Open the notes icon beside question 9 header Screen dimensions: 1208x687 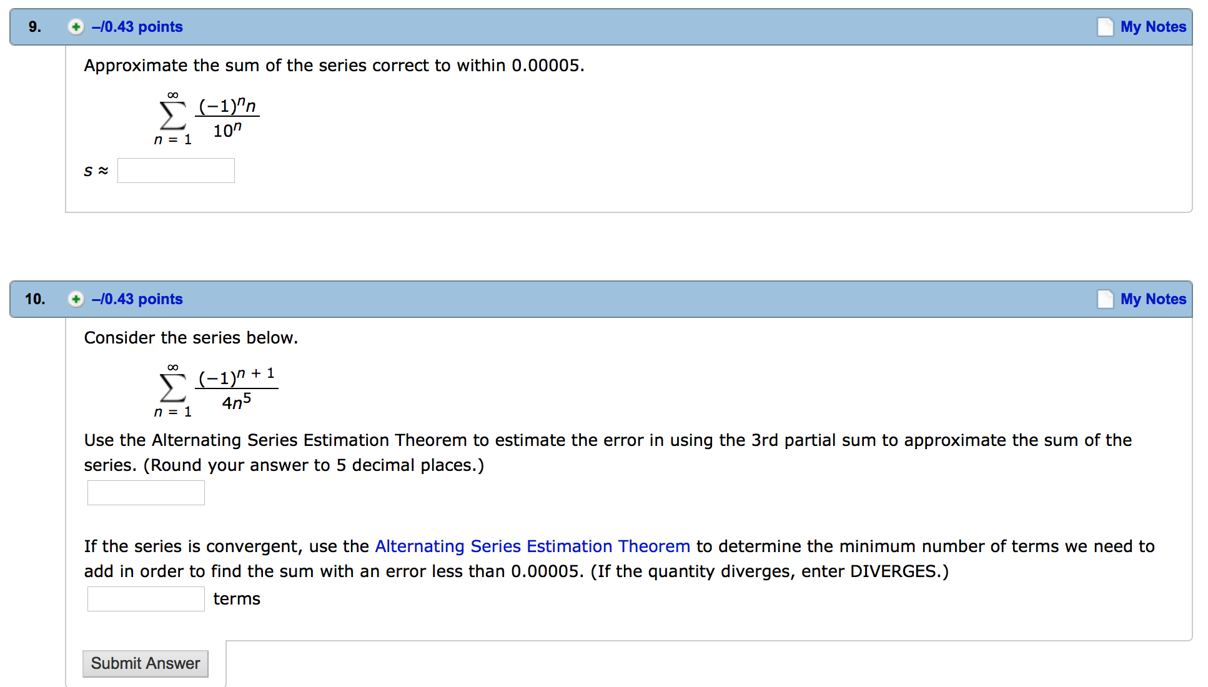coord(1106,27)
